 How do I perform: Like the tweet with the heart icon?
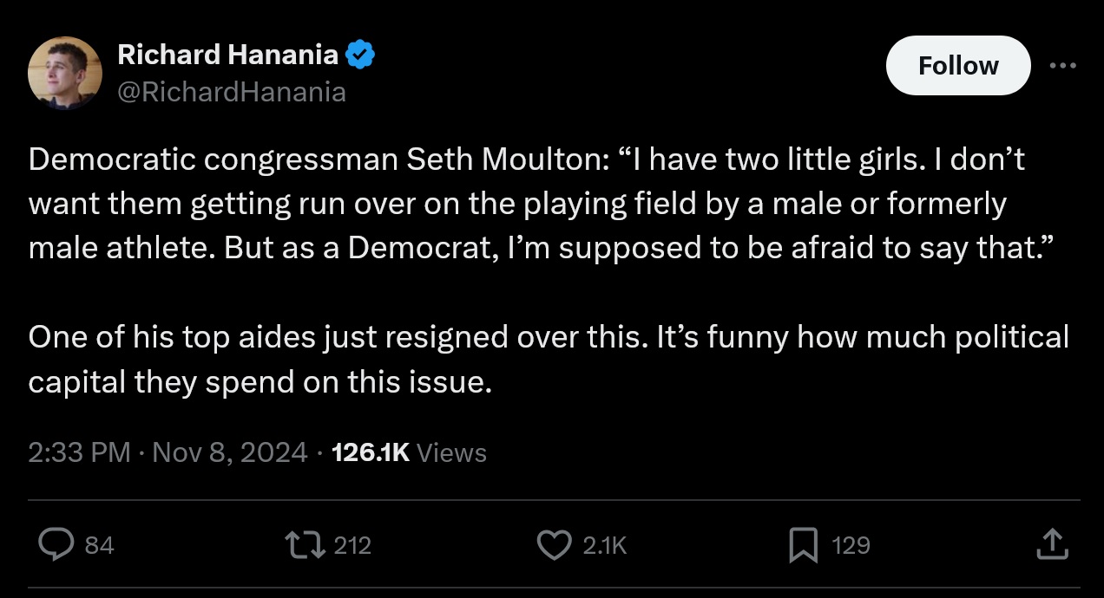(555, 544)
